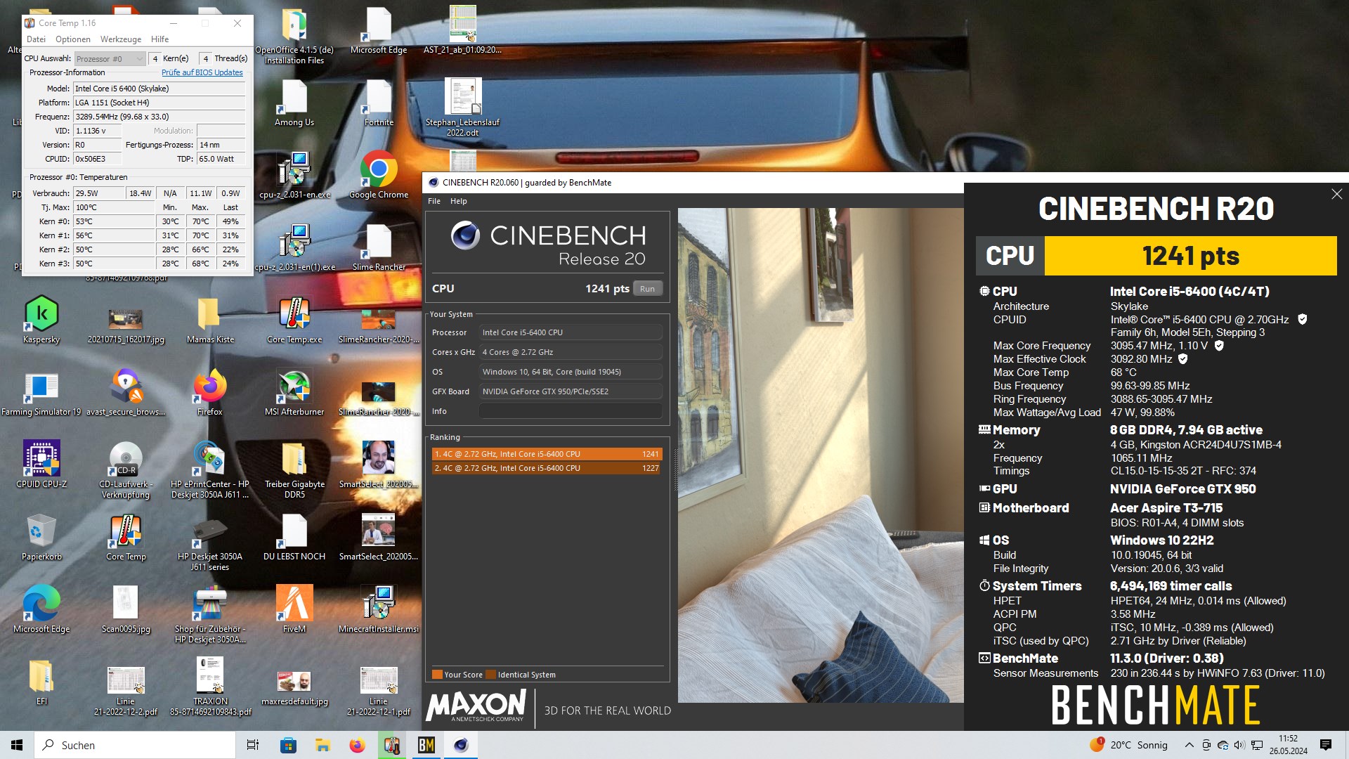
Task: Open the File menu in Cinebench
Action: point(434,201)
